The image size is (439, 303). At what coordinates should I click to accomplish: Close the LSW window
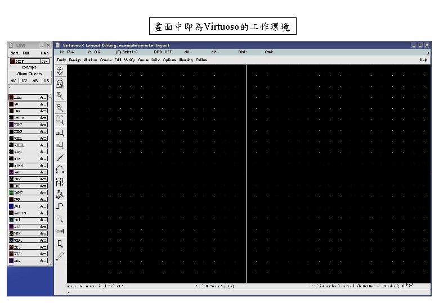point(48,45)
